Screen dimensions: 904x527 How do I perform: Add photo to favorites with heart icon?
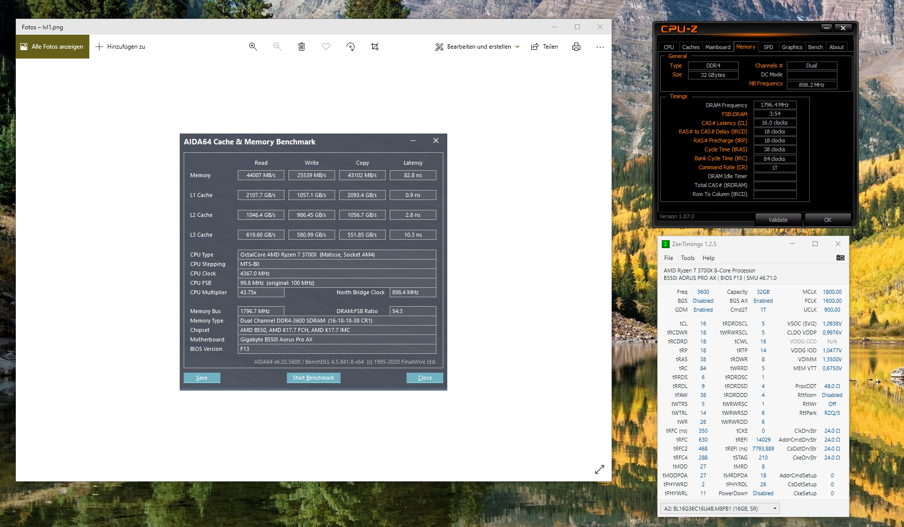pyautogui.click(x=326, y=47)
